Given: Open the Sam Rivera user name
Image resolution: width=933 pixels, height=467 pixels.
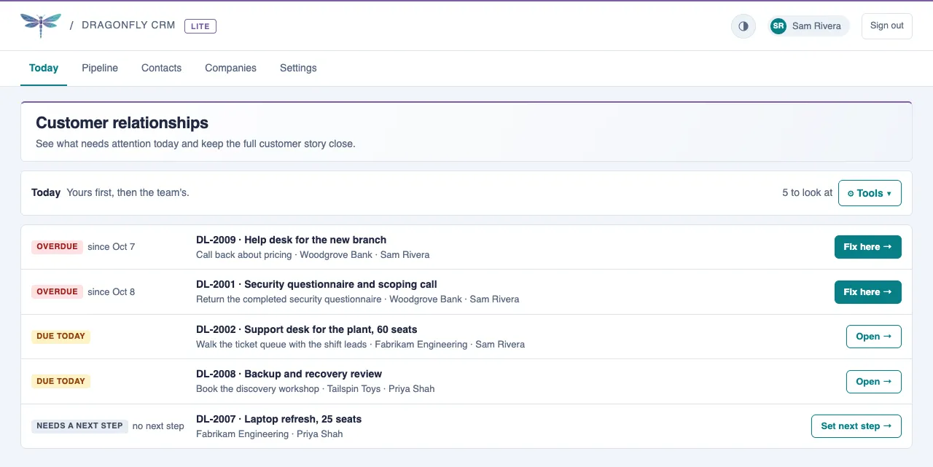Looking at the screenshot, I should [816, 25].
